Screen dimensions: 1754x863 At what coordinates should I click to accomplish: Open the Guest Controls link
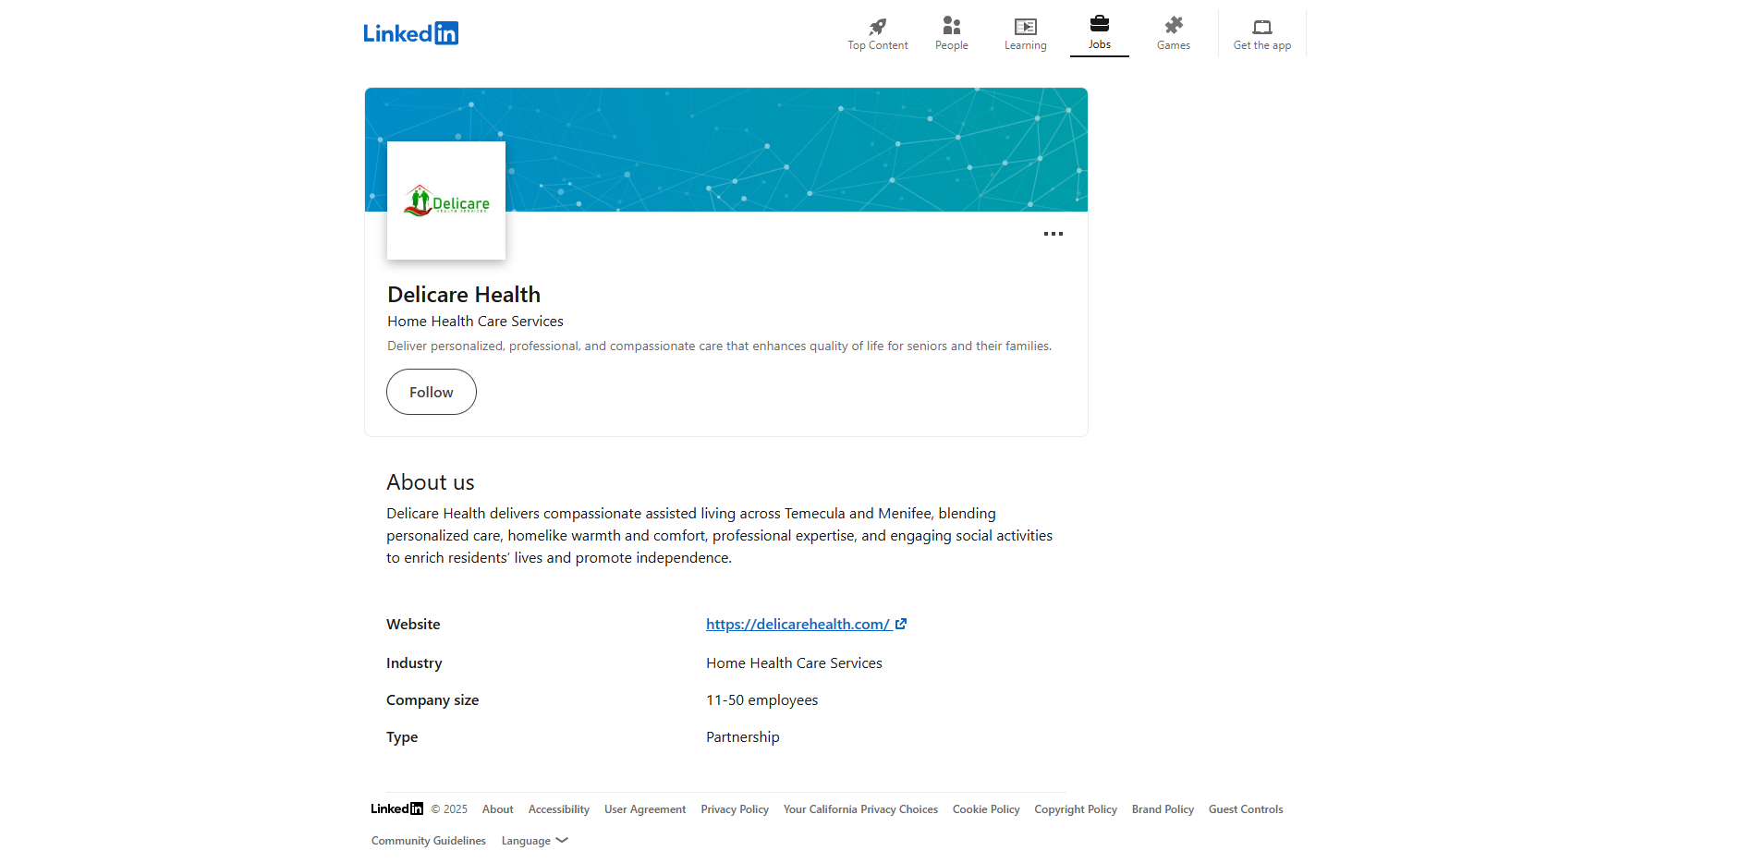(x=1246, y=809)
